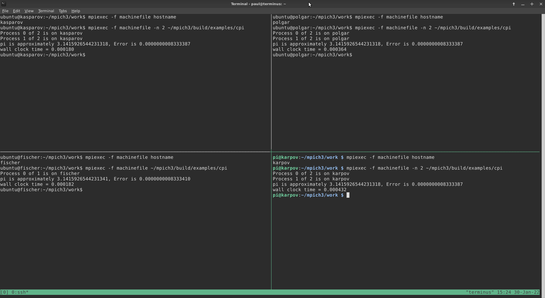This screenshot has height=298, width=545.
Task: Click the 'kasparov' hostname output line
Action: [11, 22]
